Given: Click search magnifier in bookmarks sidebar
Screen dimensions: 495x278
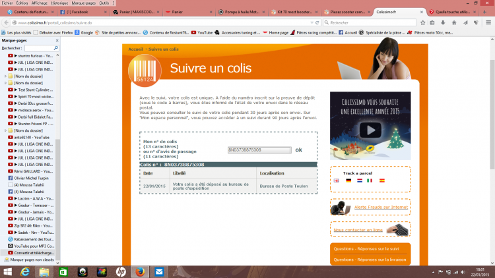Looking at the screenshot, I should [56, 48].
